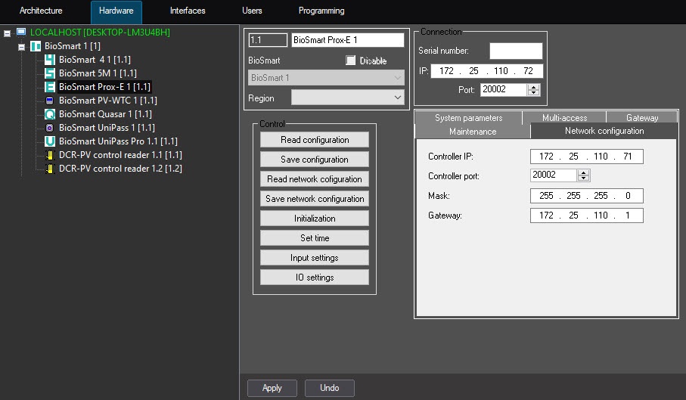Click the DCR-PV control reader 1.1 icon
The width and height of the screenshot is (686, 400).
[x=50, y=155]
